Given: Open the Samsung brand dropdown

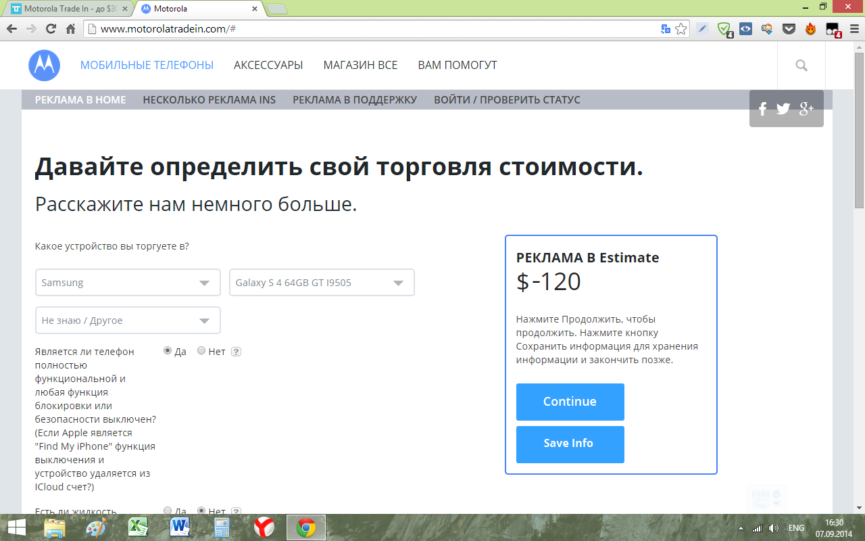Looking at the screenshot, I should (128, 283).
